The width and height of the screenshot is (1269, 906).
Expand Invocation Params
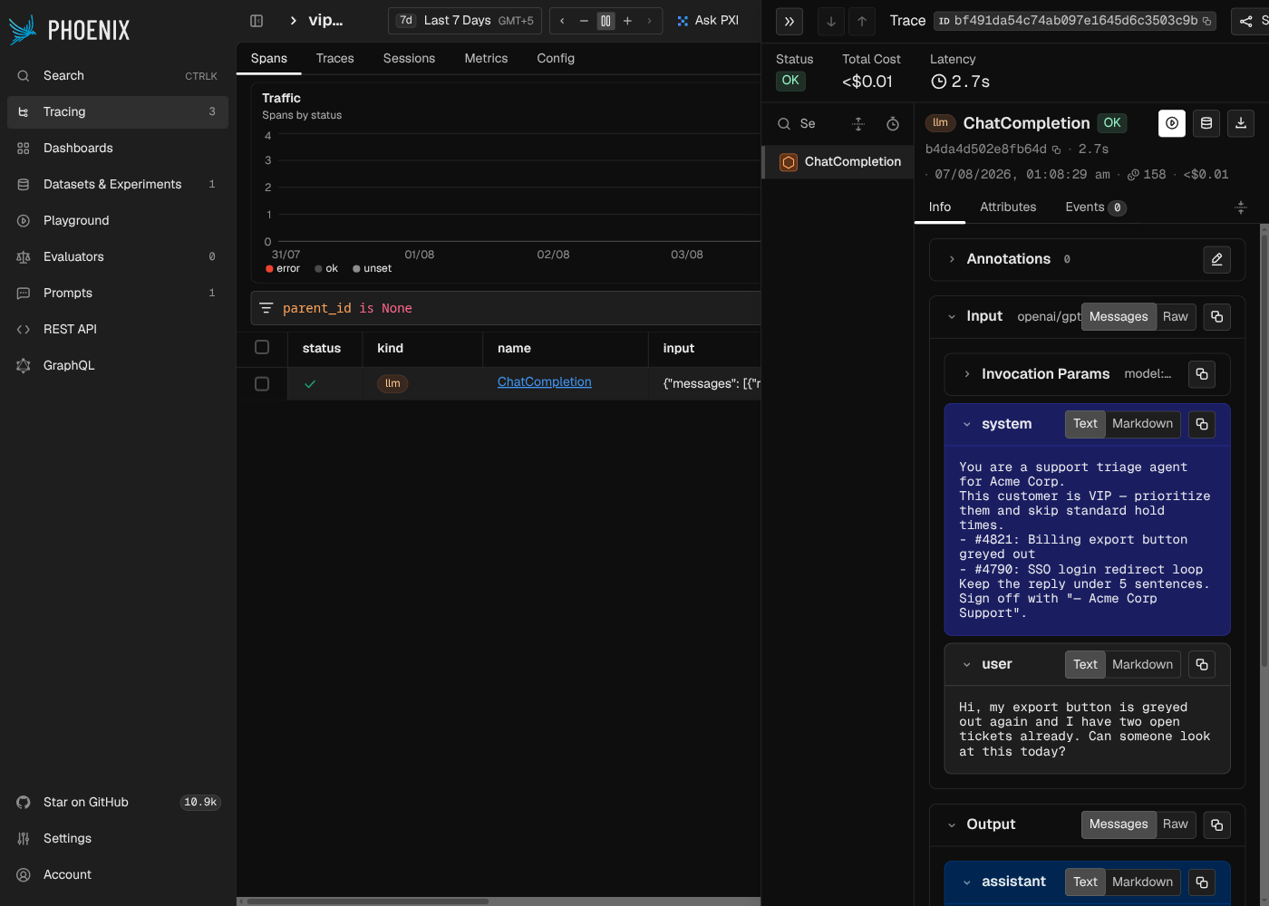coord(967,374)
